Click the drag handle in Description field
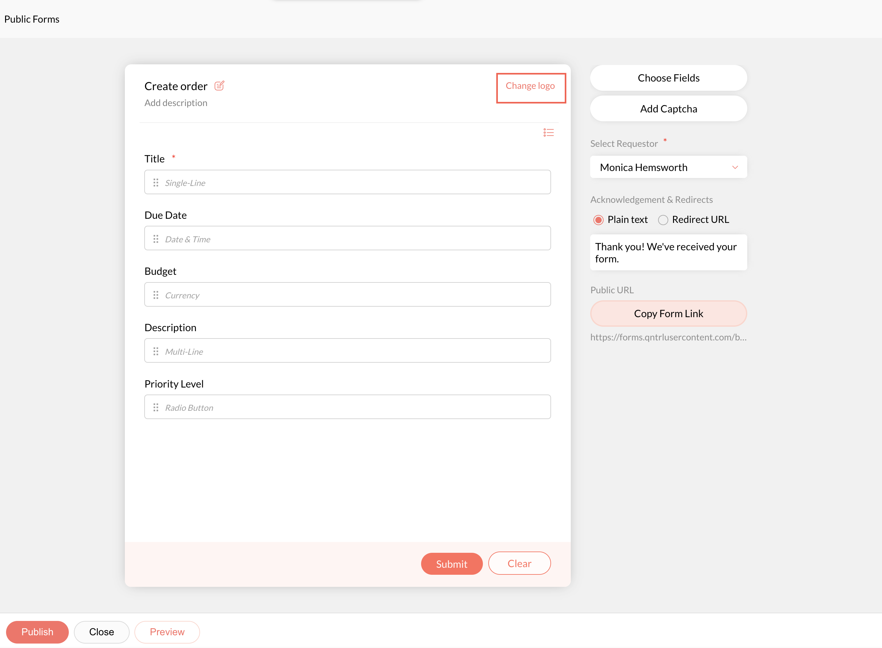Image resolution: width=882 pixels, height=648 pixels. [156, 351]
